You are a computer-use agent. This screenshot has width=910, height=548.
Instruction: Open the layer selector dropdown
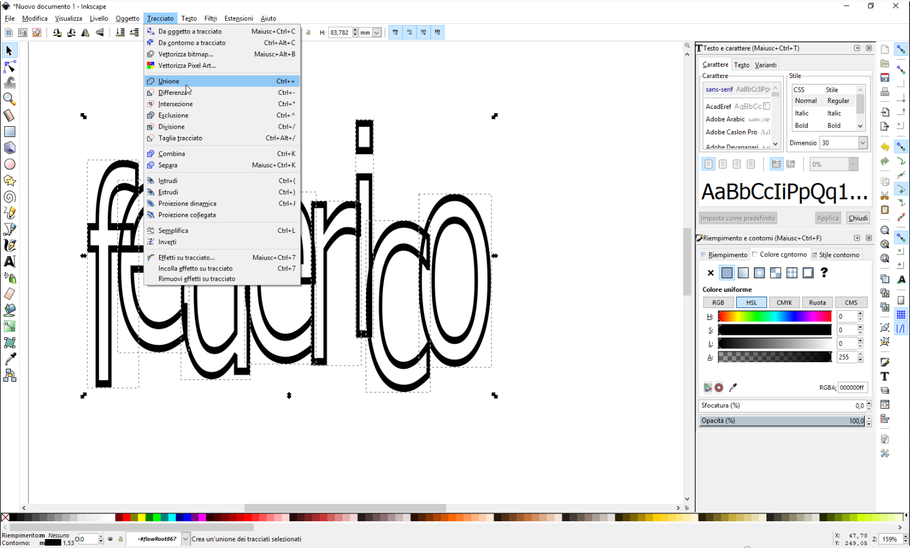[185, 539]
